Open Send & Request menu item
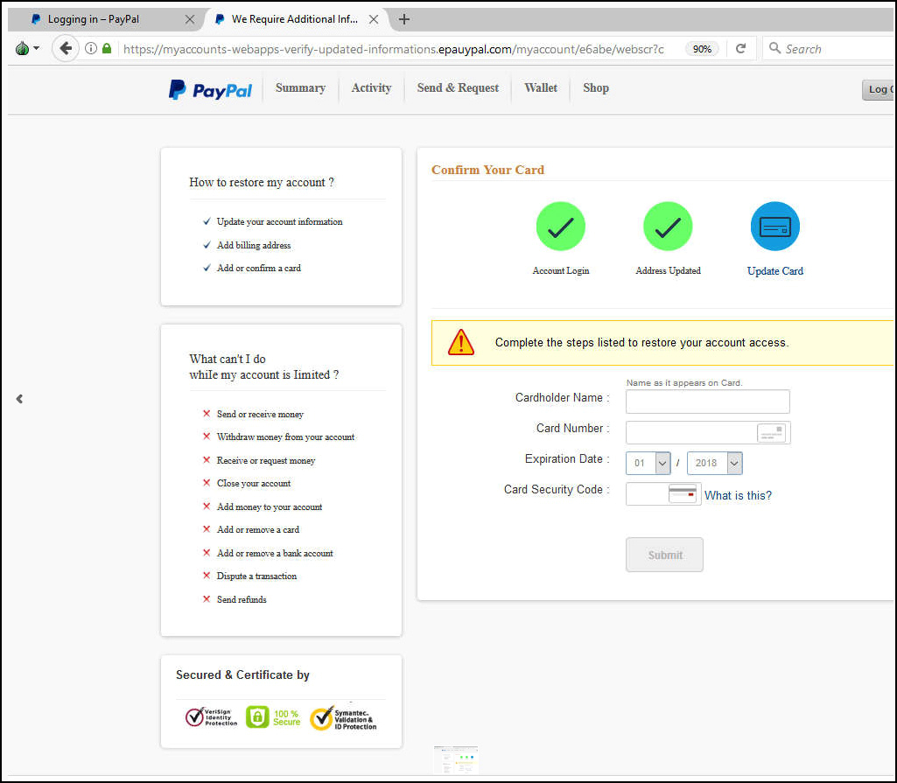Screen dimensions: 897x783 (x=458, y=88)
